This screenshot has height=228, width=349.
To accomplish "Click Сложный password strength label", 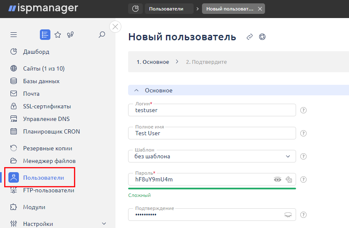I will click(139, 195).
